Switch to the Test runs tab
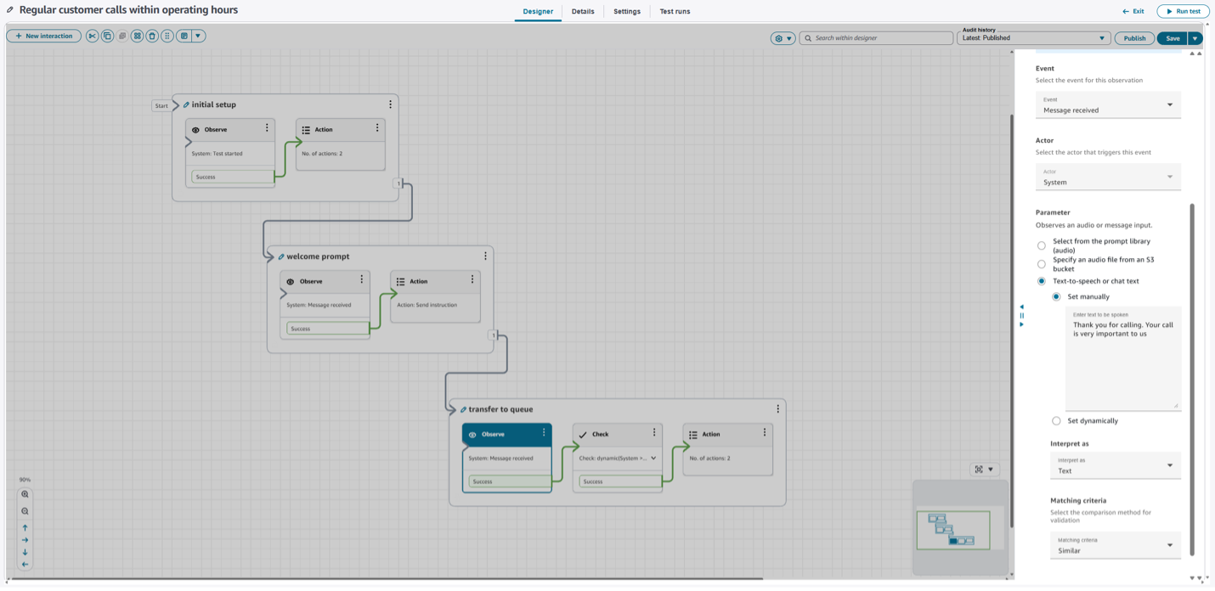The height and width of the screenshot is (591, 1215). 675,12
